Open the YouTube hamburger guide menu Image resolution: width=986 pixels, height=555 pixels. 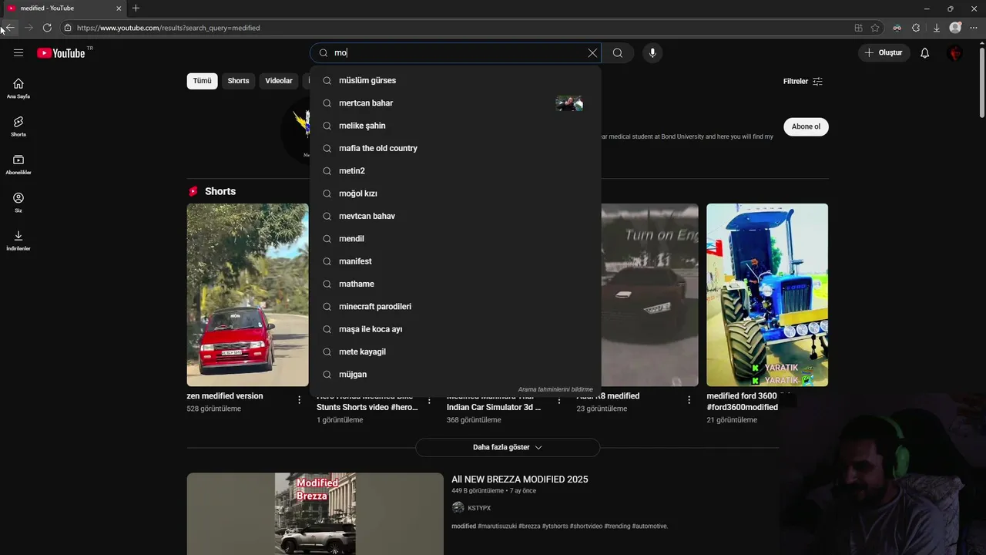click(18, 53)
